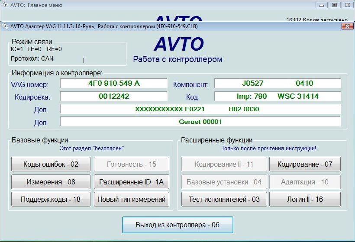Click the heading Работа с контроллером
Viewport: 355px width, 242px height.
pyautogui.click(x=178, y=59)
